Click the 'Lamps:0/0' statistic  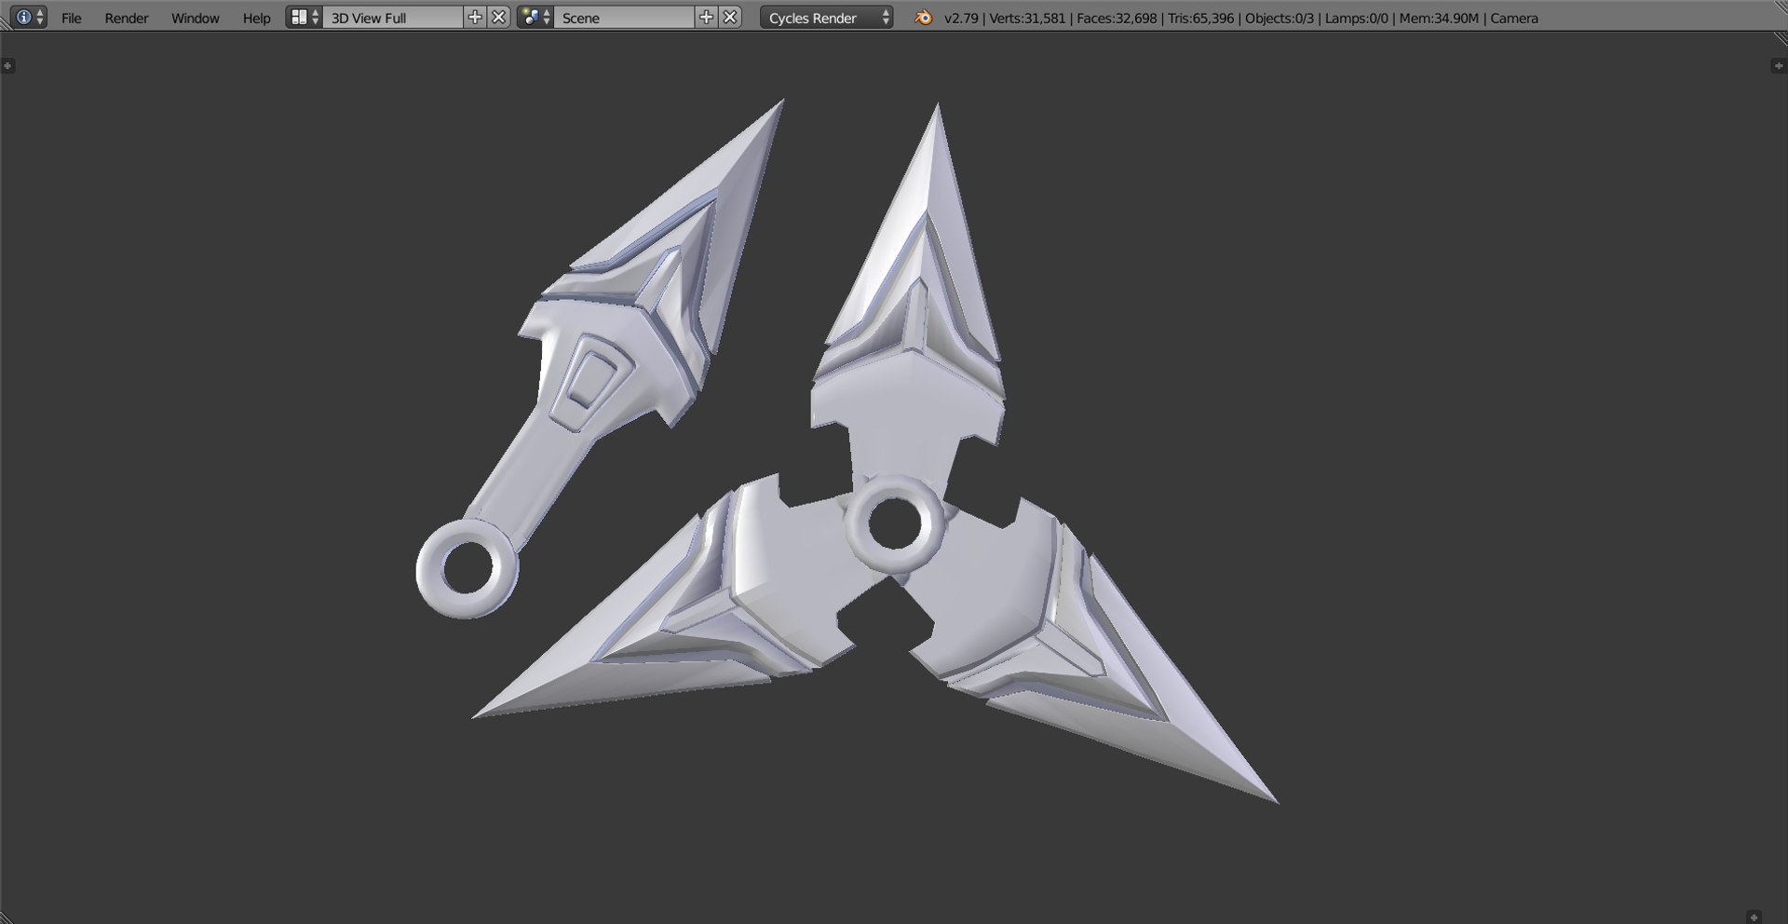(x=1356, y=18)
